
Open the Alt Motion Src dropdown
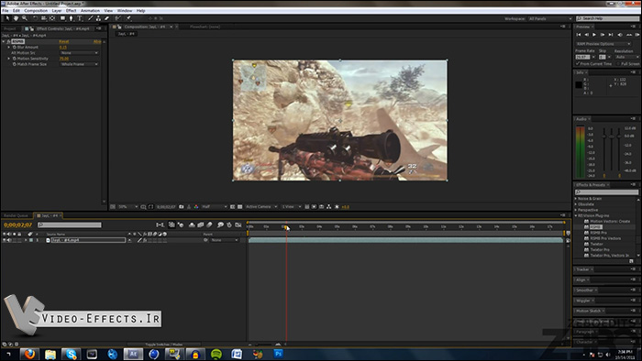pos(80,53)
